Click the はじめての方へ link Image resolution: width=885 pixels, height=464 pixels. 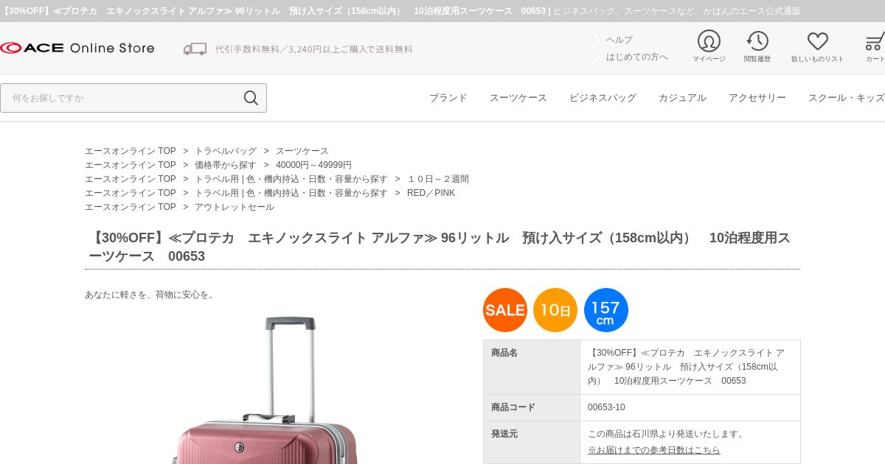coord(637,57)
